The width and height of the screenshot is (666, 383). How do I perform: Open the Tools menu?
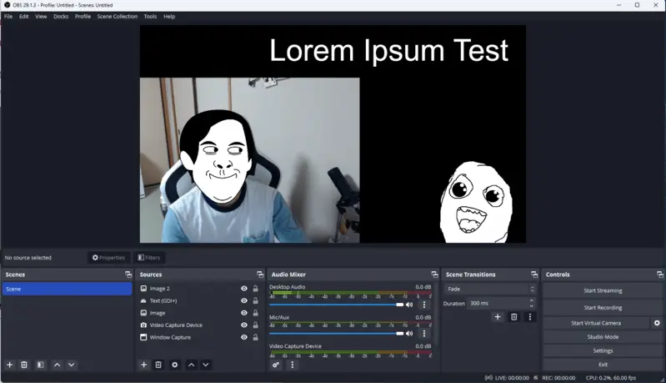pos(150,17)
